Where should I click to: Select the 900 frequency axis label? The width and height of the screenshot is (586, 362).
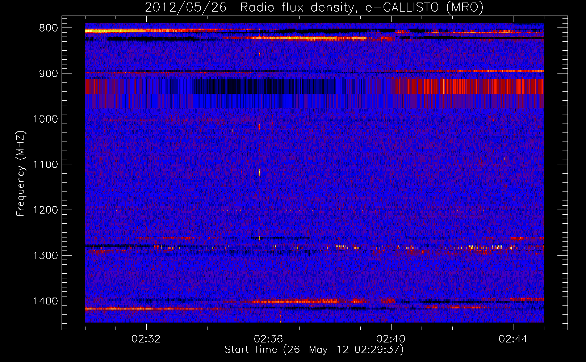pyautogui.click(x=48, y=73)
